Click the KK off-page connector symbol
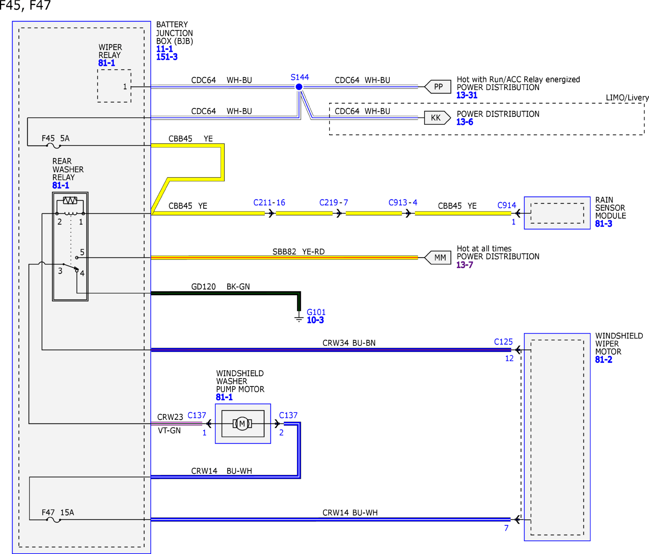649x554 pixels. click(x=438, y=118)
